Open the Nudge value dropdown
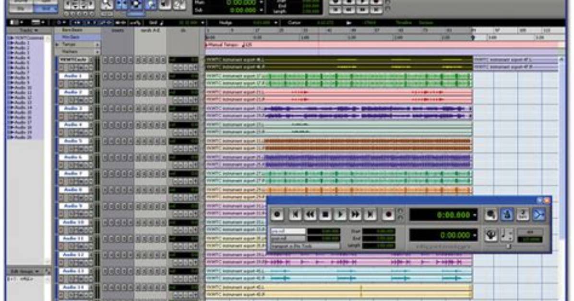Image resolution: width=574 pixels, height=301 pixels. 275,23
